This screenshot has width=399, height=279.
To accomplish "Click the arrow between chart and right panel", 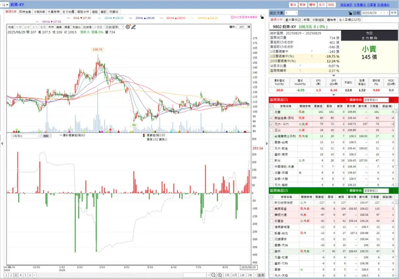I will coord(267,144).
